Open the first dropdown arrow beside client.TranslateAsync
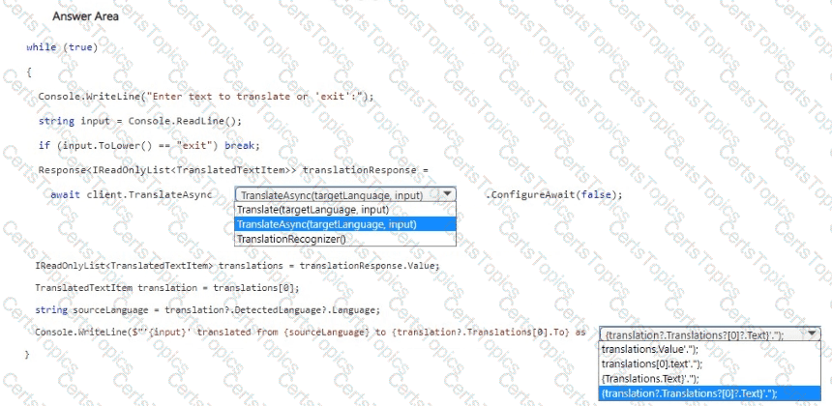This screenshot has width=832, height=406. [447, 194]
